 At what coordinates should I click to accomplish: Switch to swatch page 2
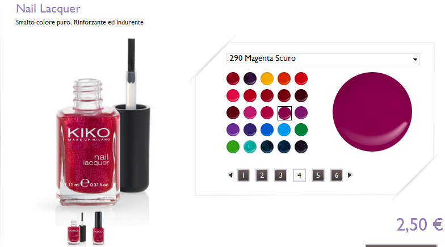click(x=262, y=175)
